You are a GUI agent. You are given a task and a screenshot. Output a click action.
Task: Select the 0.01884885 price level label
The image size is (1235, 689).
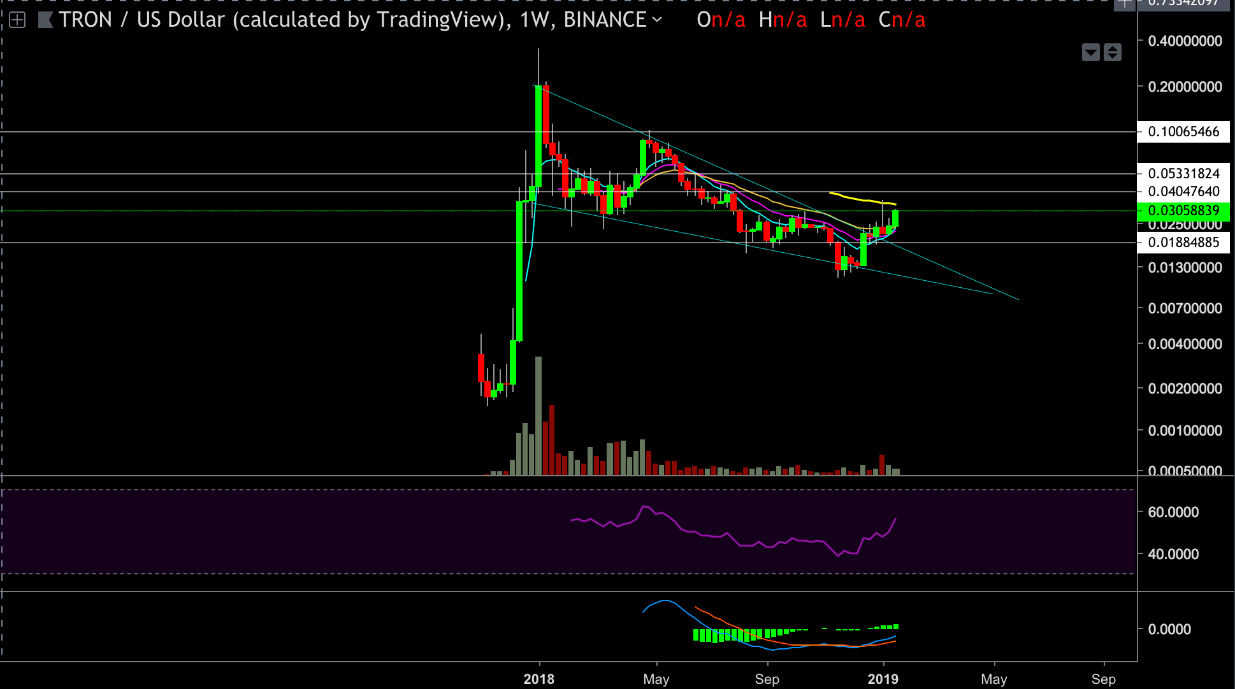point(1183,243)
